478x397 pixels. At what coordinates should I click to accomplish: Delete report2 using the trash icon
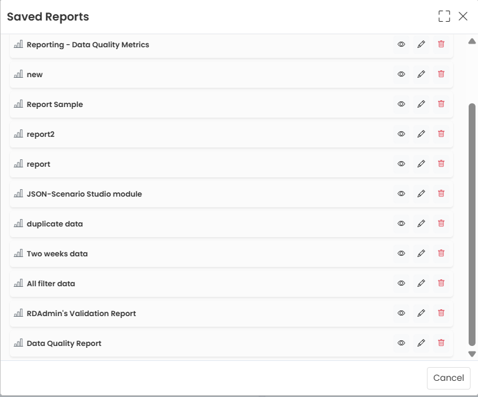441,134
